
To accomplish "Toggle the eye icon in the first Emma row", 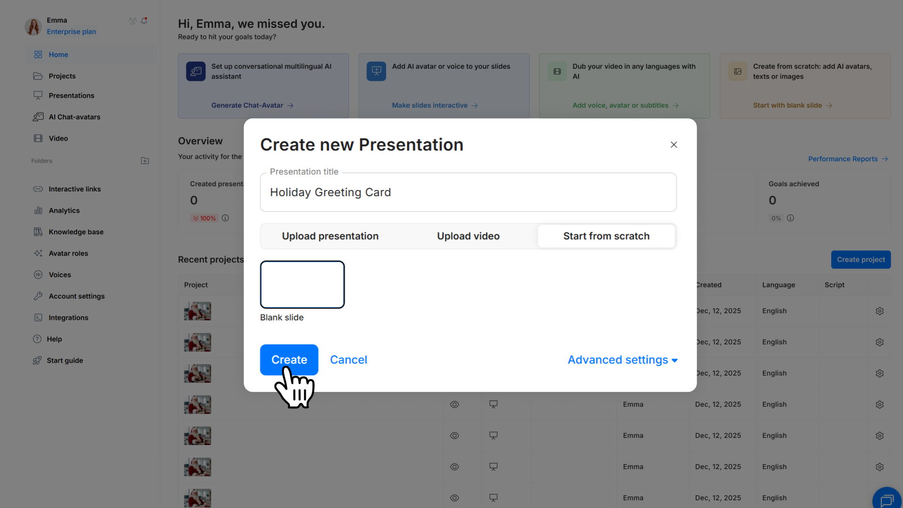I will point(454,405).
